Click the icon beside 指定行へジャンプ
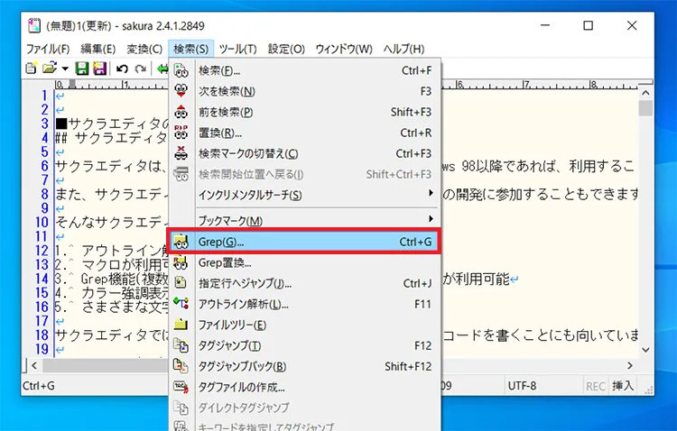 (181, 283)
